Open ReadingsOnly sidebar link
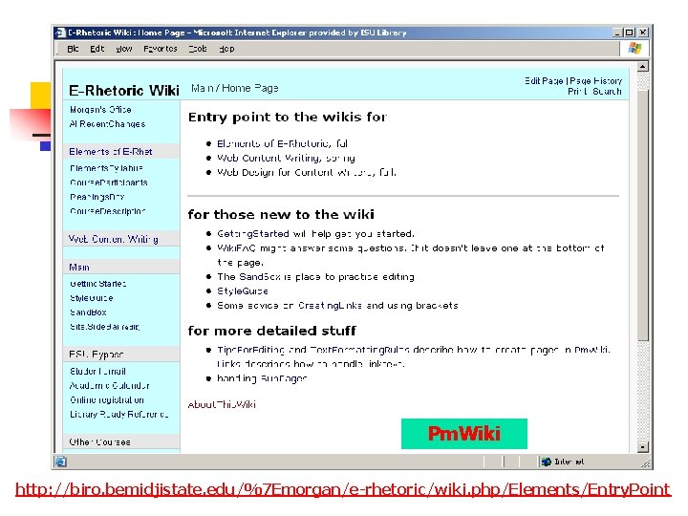 [x=97, y=197]
